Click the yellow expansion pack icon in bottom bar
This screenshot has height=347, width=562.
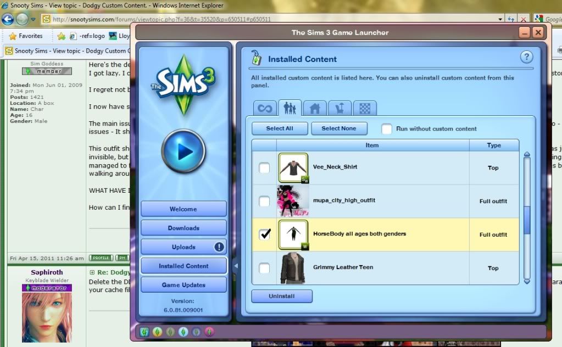coord(157,332)
